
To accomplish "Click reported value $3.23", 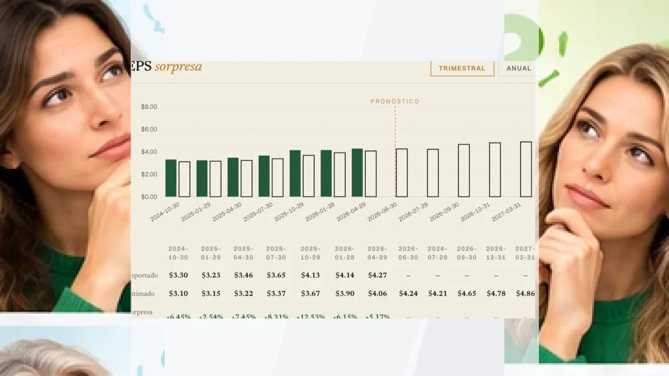I will click(211, 275).
